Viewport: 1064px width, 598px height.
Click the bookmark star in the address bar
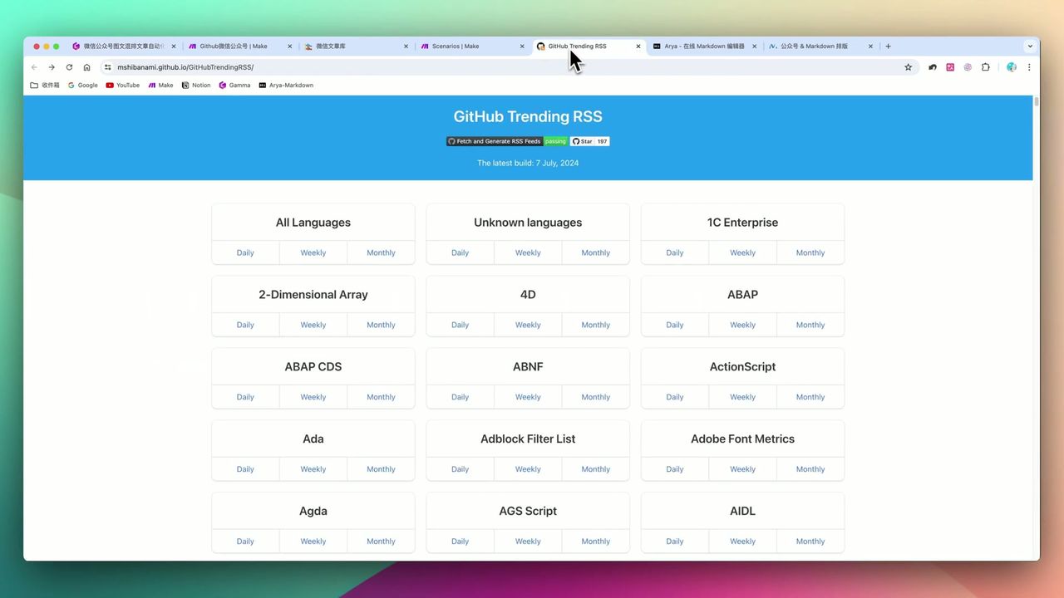coord(908,67)
